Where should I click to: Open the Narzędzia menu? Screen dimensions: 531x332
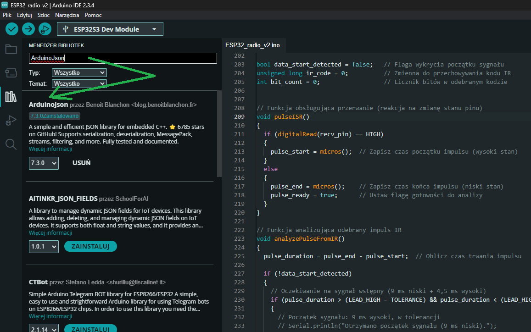click(x=67, y=15)
